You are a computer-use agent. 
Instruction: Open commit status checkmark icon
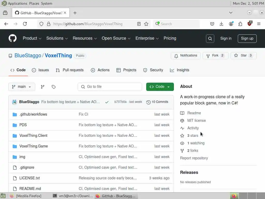107,102
